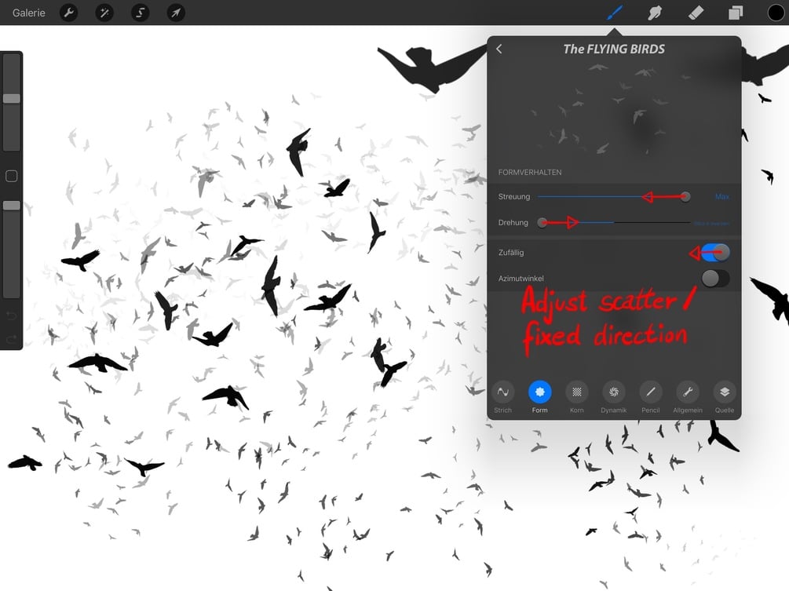Click the FLYING BIRDS brush title
Viewport: 789px width, 591px height.
[x=614, y=49]
